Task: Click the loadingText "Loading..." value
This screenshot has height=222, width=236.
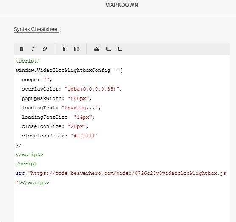Action: pos(80,108)
